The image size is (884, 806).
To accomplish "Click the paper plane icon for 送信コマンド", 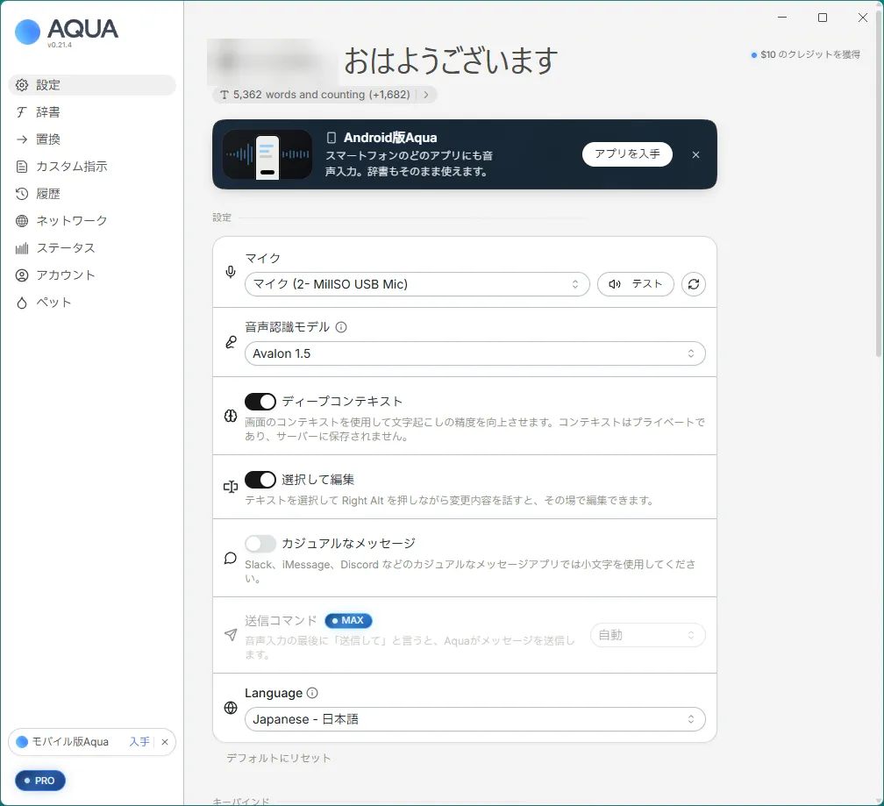I will tap(231, 635).
